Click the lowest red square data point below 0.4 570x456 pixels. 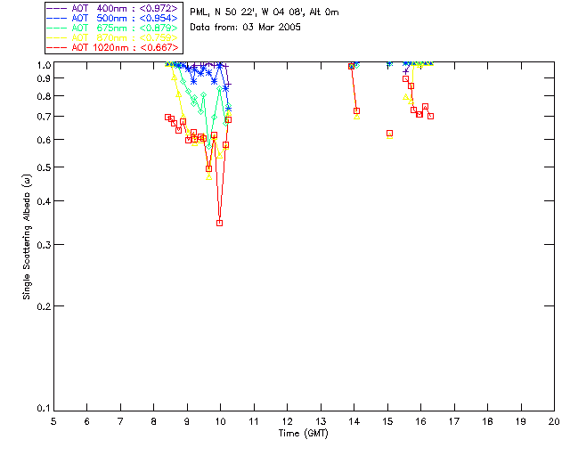[x=219, y=224]
